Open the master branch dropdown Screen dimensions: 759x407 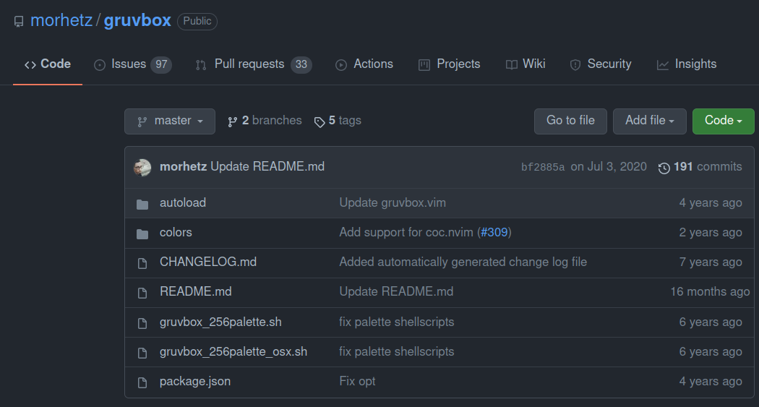[170, 121]
